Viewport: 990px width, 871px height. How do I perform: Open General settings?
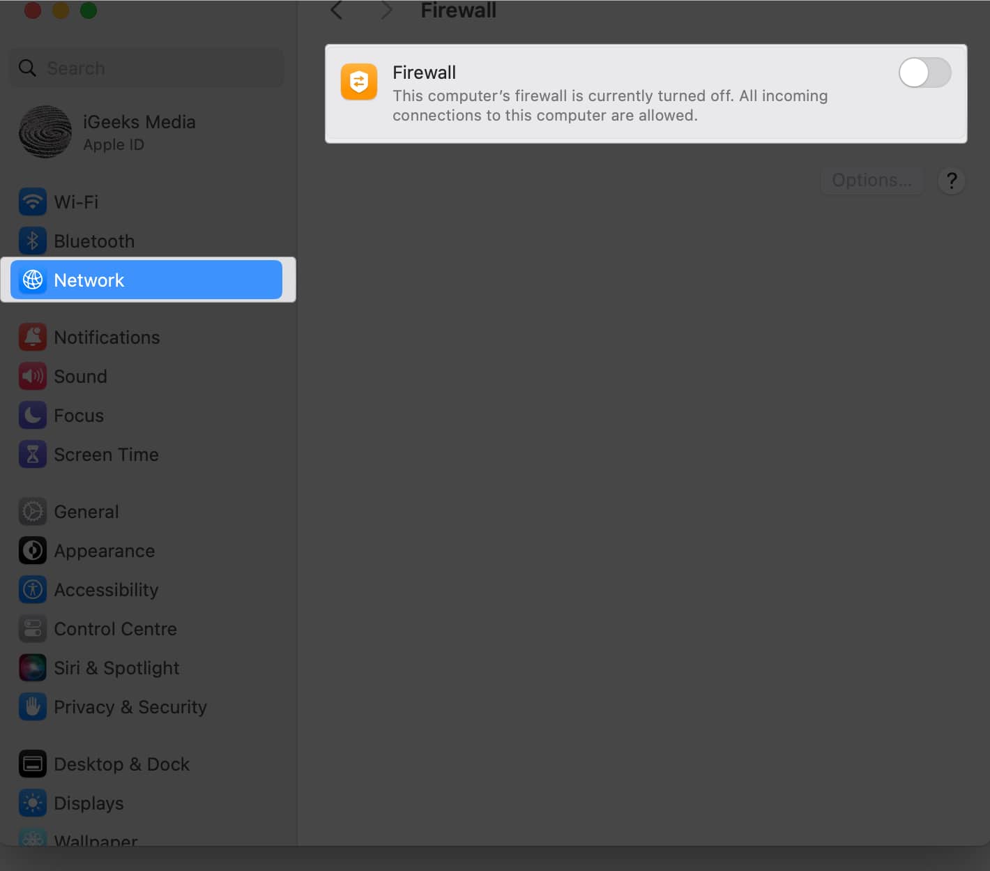pyautogui.click(x=146, y=512)
